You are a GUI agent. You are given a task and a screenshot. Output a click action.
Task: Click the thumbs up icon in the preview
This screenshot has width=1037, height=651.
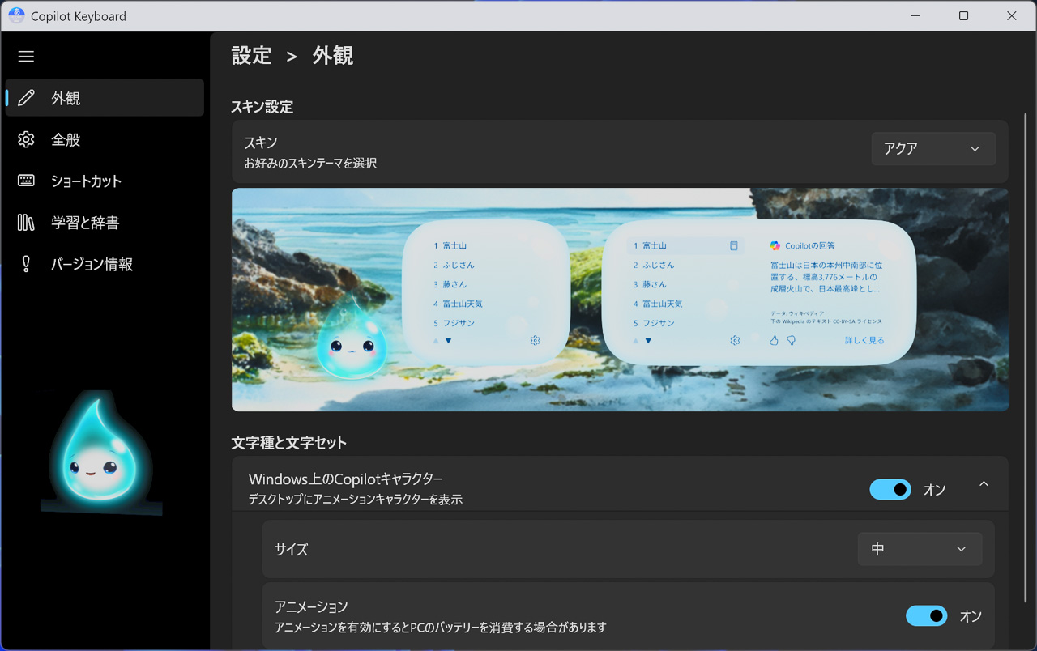click(774, 341)
